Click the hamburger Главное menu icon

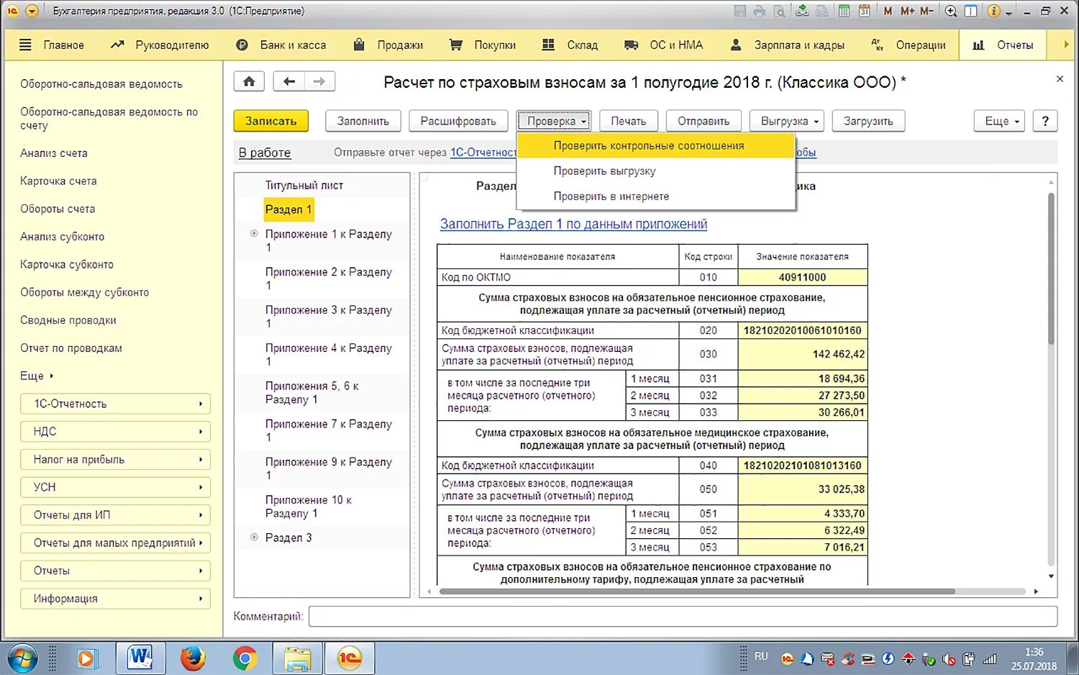(25, 45)
